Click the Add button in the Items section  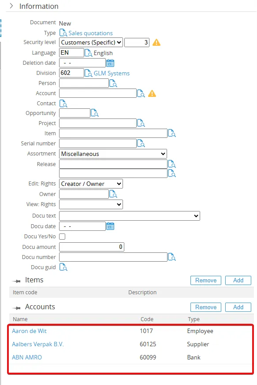pos(238,281)
